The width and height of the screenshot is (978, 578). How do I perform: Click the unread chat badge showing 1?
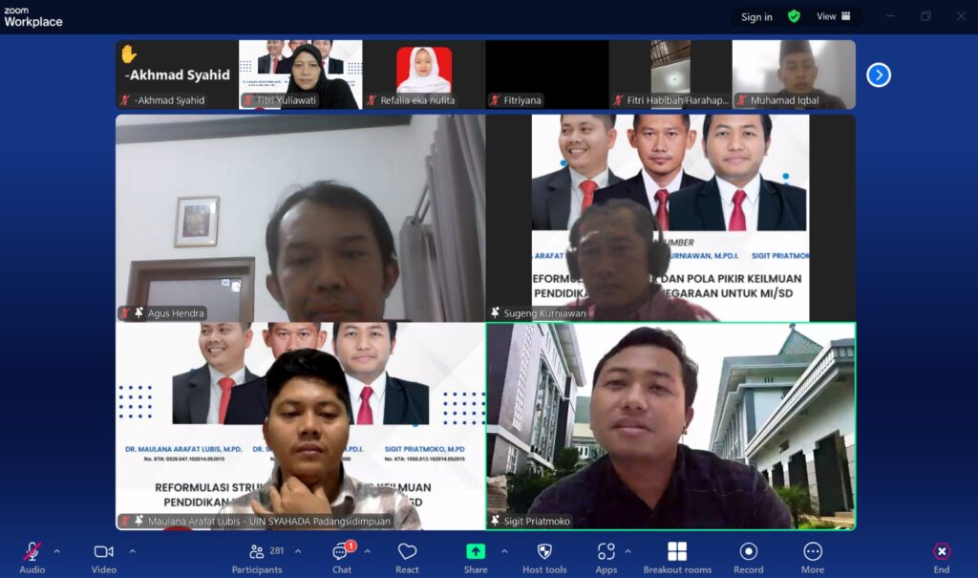click(351, 546)
